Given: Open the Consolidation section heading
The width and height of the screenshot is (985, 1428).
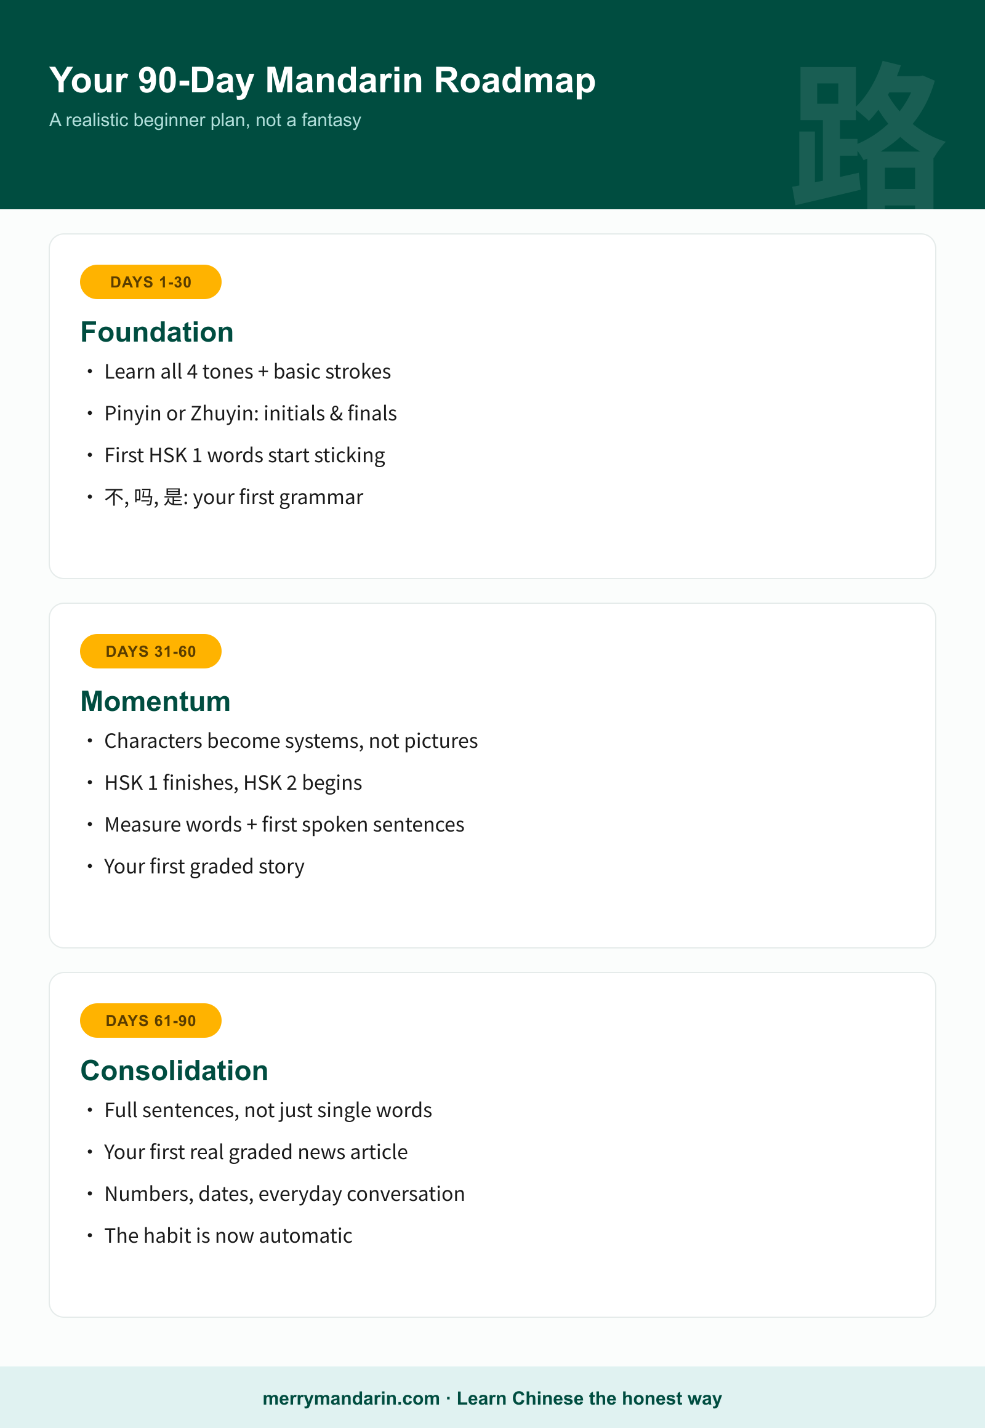Looking at the screenshot, I should tap(174, 1070).
